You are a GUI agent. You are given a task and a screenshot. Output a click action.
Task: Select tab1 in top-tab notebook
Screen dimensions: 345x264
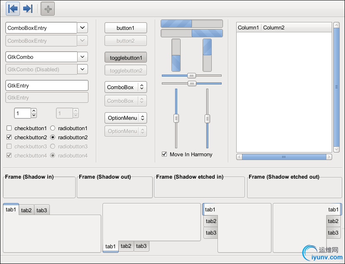click(x=11, y=209)
